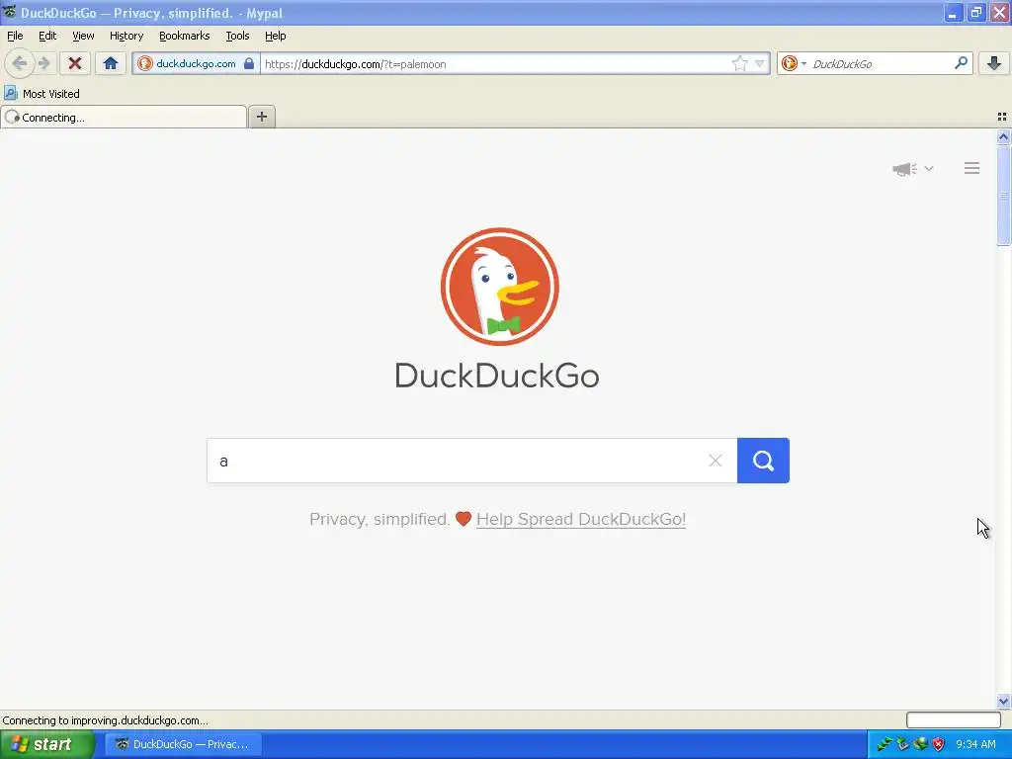
Task: Click the magnifier in the browser search box
Action: [x=961, y=63]
